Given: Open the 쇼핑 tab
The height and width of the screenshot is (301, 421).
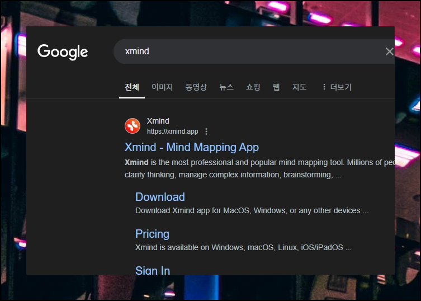Looking at the screenshot, I should 253,87.
